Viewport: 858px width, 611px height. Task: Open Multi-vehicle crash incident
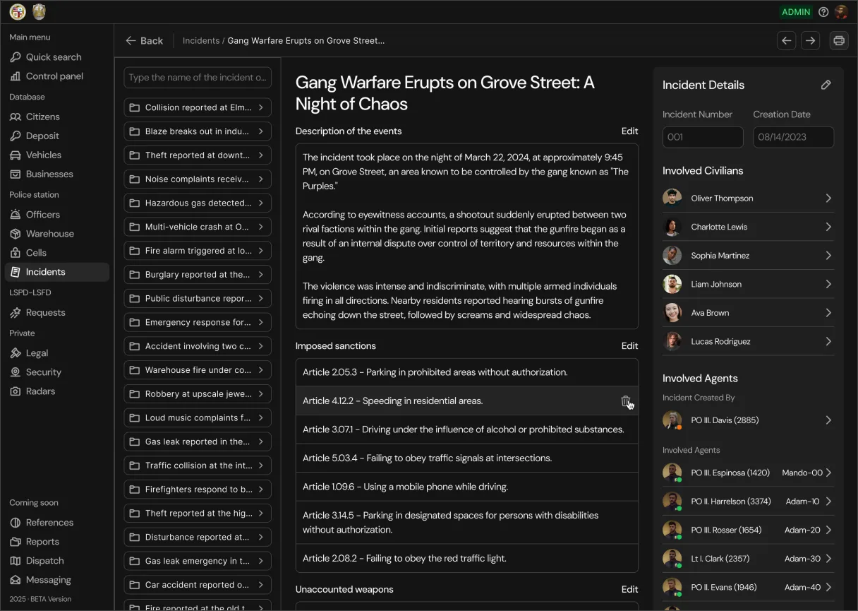pyautogui.click(x=198, y=227)
